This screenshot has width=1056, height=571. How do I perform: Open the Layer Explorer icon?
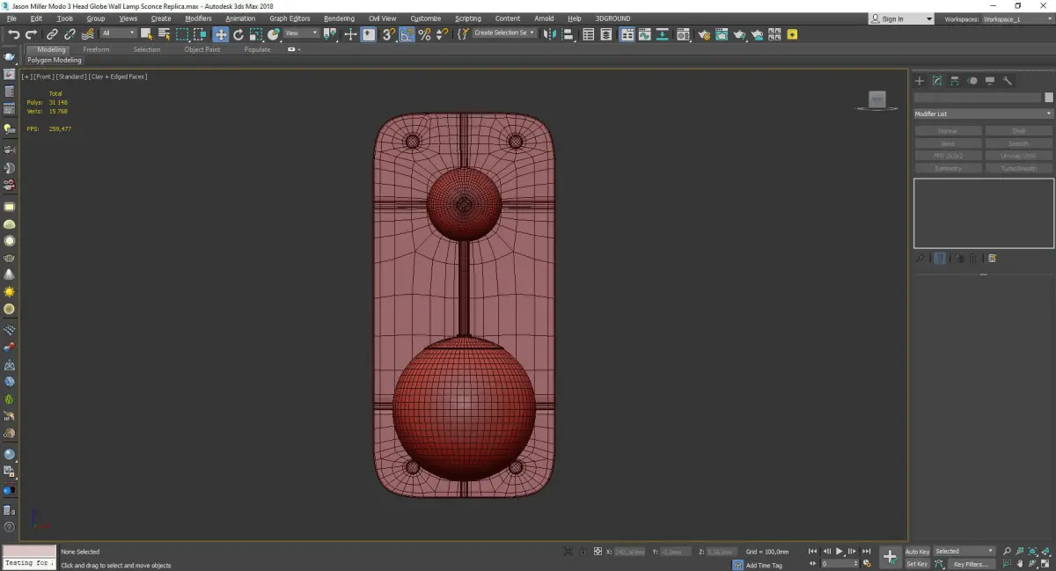click(606, 34)
